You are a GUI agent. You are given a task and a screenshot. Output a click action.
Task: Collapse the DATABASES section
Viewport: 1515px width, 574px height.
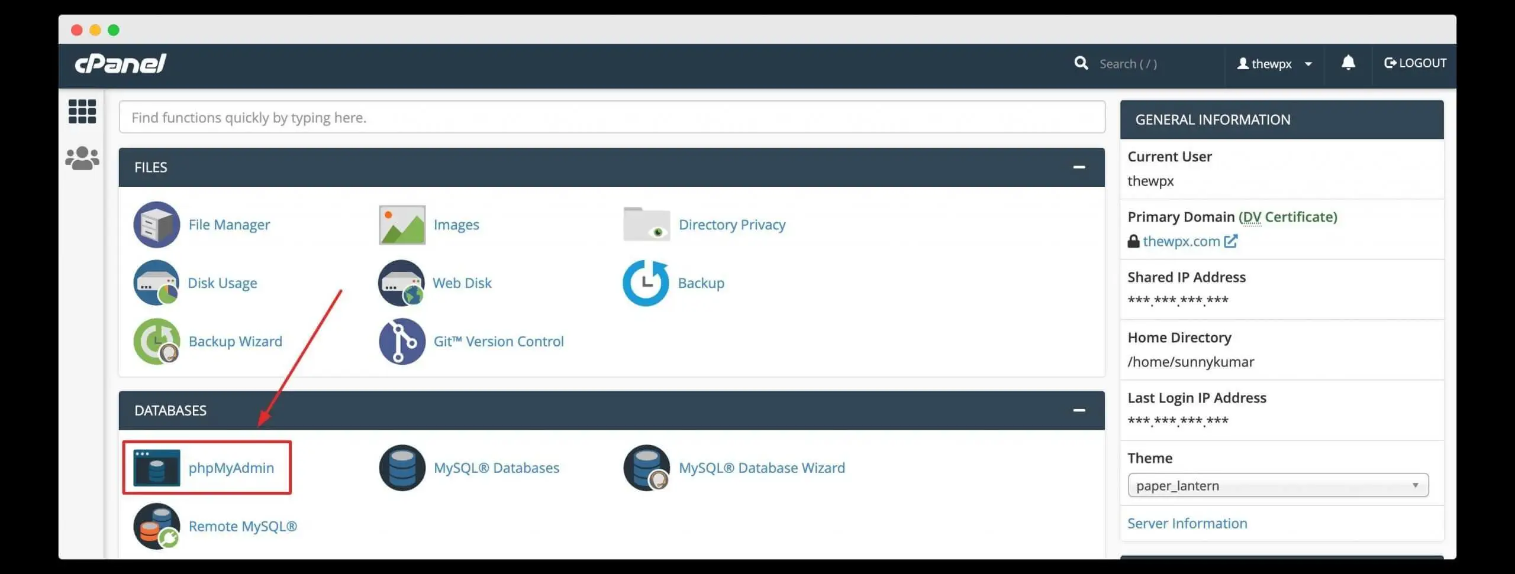tap(1080, 410)
